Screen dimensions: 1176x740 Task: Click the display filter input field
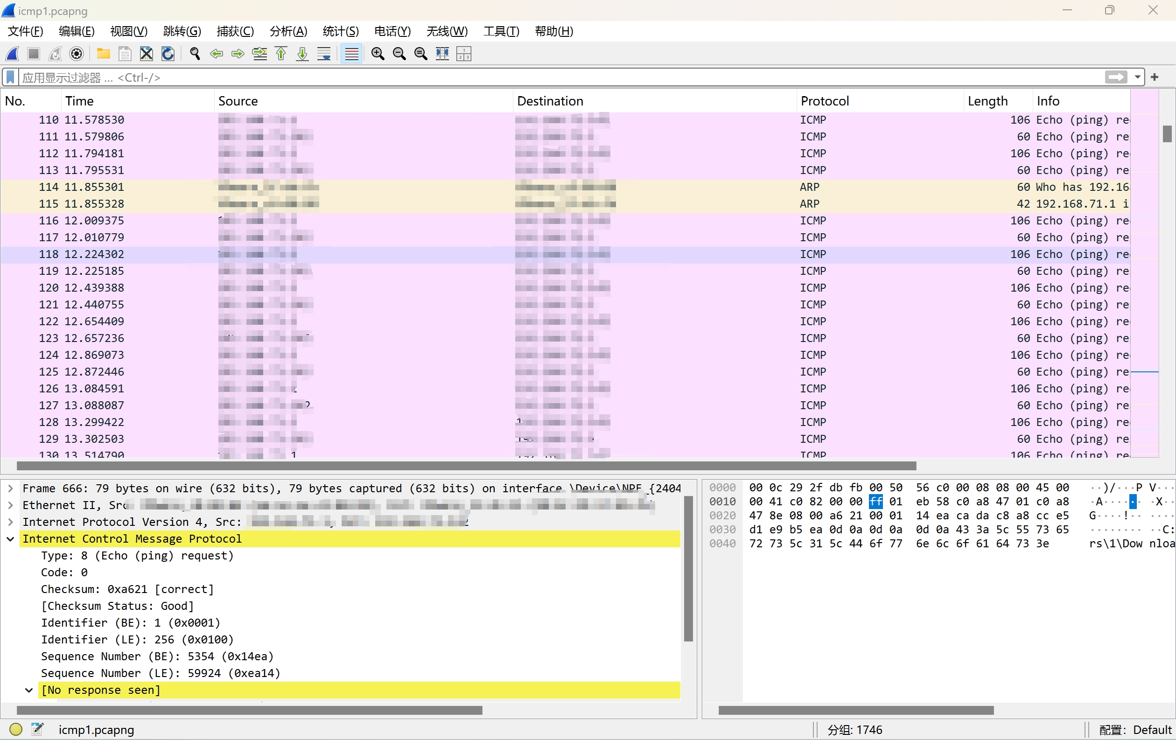[537, 77]
